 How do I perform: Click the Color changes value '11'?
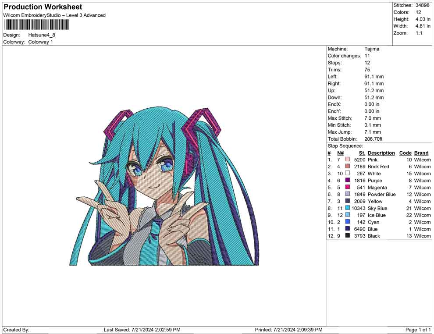[367, 56]
